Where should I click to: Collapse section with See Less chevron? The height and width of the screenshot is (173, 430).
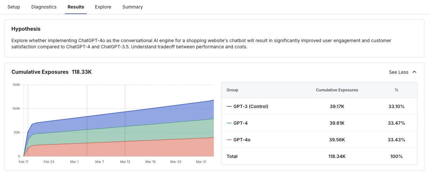pyautogui.click(x=414, y=72)
